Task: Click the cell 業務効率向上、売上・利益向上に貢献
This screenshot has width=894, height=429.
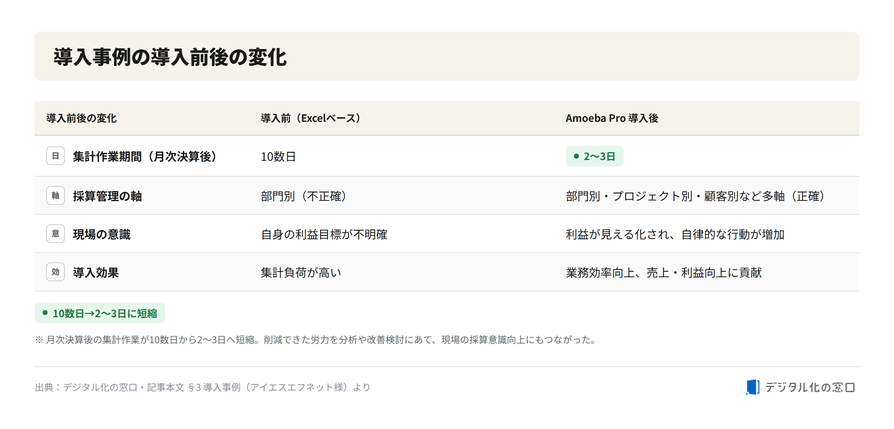Action: pyautogui.click(x=664, y=273)
